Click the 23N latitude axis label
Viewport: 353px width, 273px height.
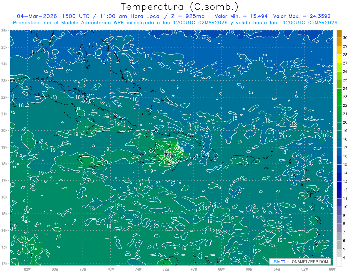tap(4, 80)
